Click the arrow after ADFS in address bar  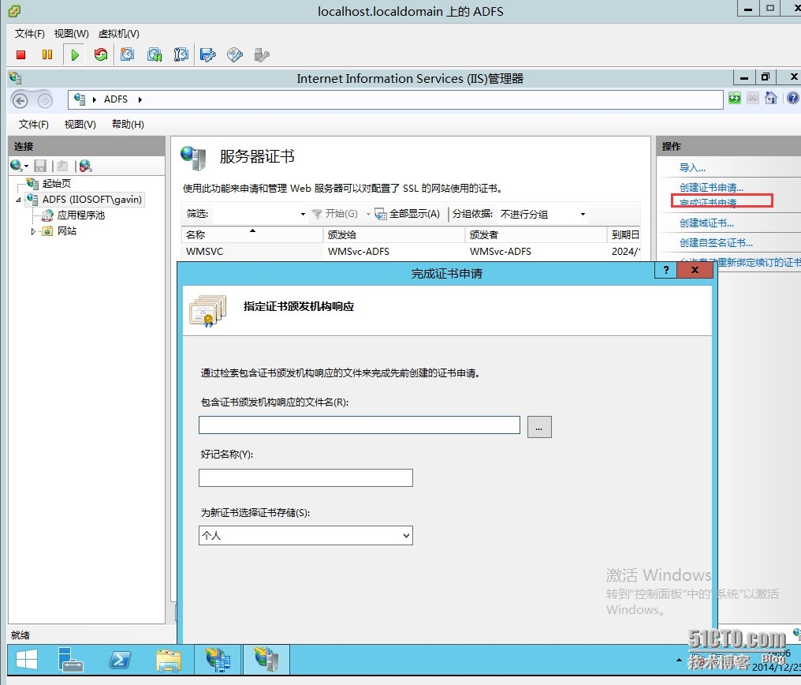click(x=140, y=99)
